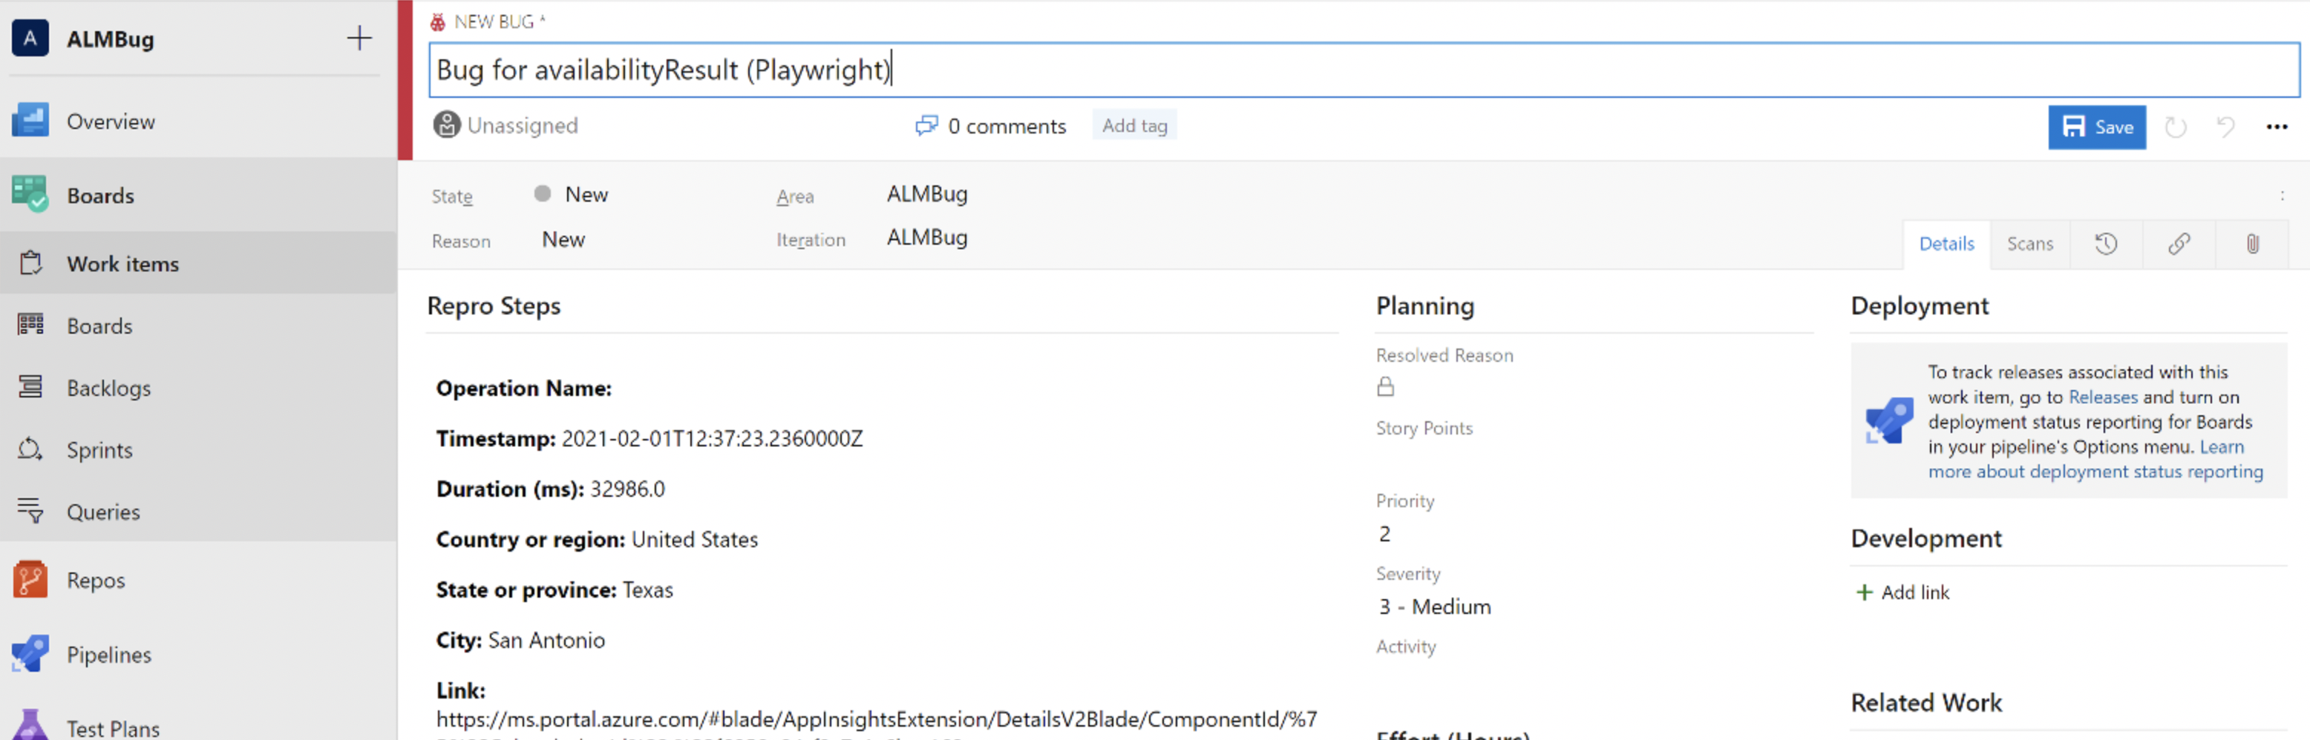Image resolution: width=2310 pixels, height=740 pixels.
Task: Click the red bug icon beside NEW BUG
Action: click(438, 22)
